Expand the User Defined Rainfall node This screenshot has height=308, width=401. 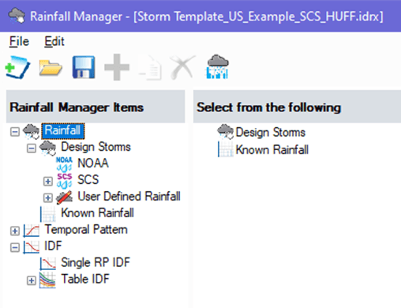pos(48,197)
